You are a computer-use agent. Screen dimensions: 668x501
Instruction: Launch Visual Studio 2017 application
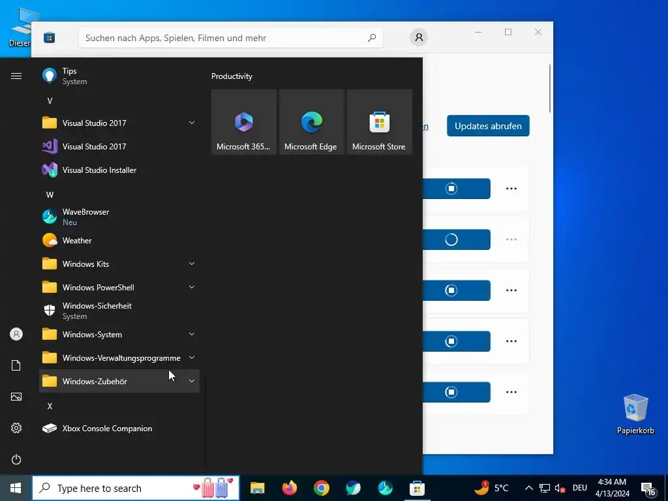click(x=119, y=147)
